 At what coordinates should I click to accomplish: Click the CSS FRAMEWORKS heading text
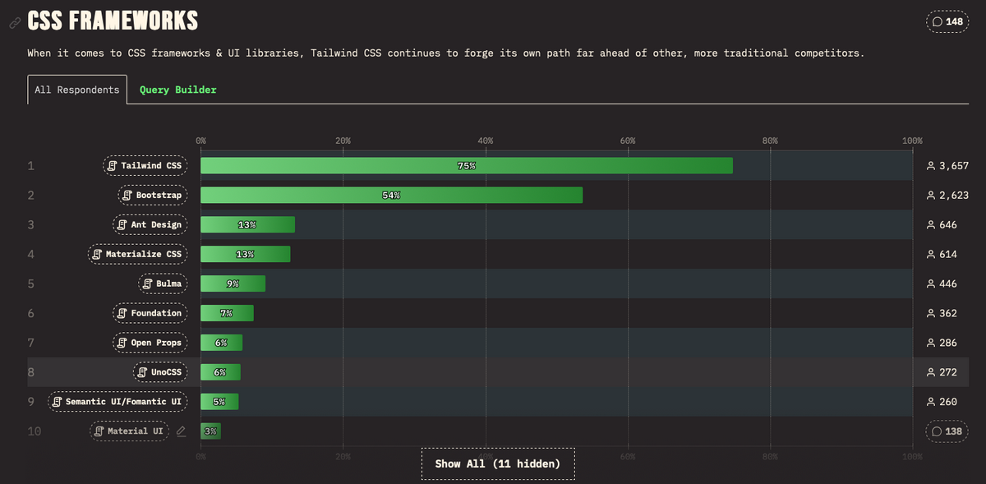(x=113, y=21)
